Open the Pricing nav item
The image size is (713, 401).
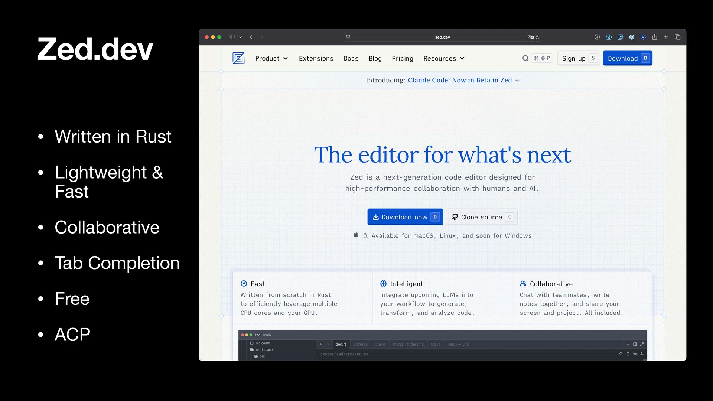click(403, 58)
